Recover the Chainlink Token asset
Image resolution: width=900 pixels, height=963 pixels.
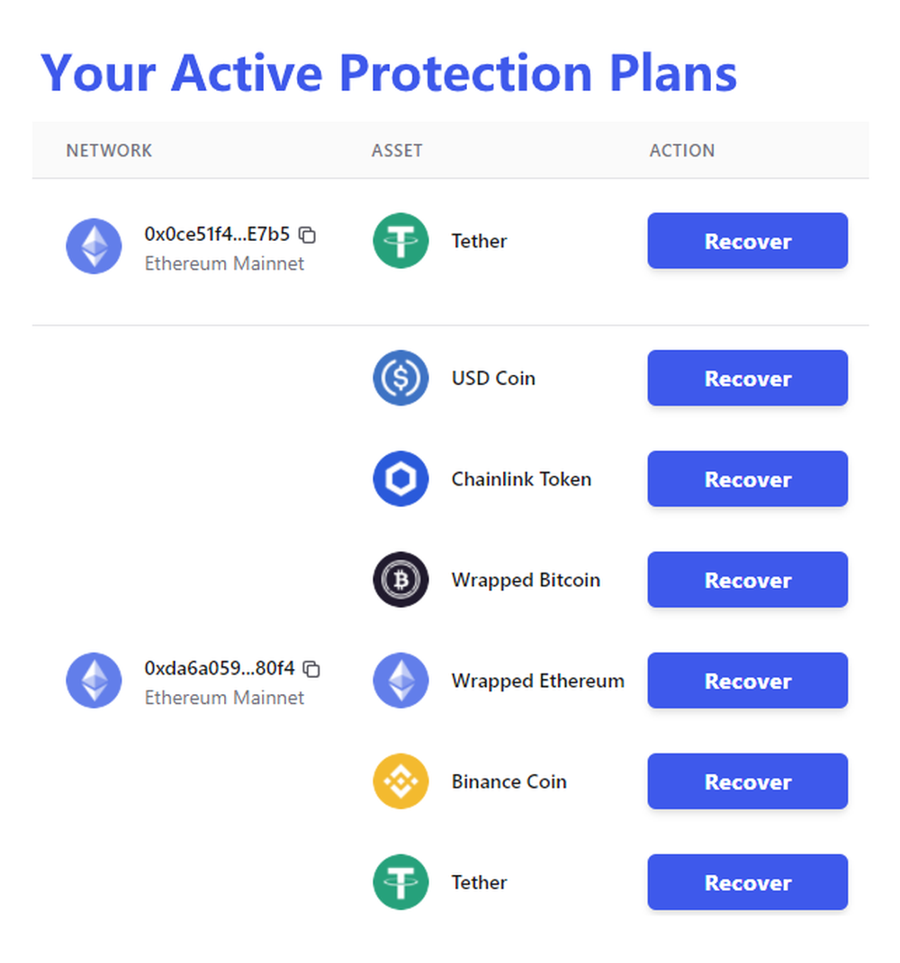(x=747, y=479)
